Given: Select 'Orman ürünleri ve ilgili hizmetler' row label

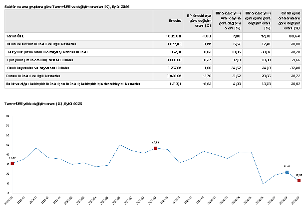Looking at the screenshot, I should click(x=33, y=76).
